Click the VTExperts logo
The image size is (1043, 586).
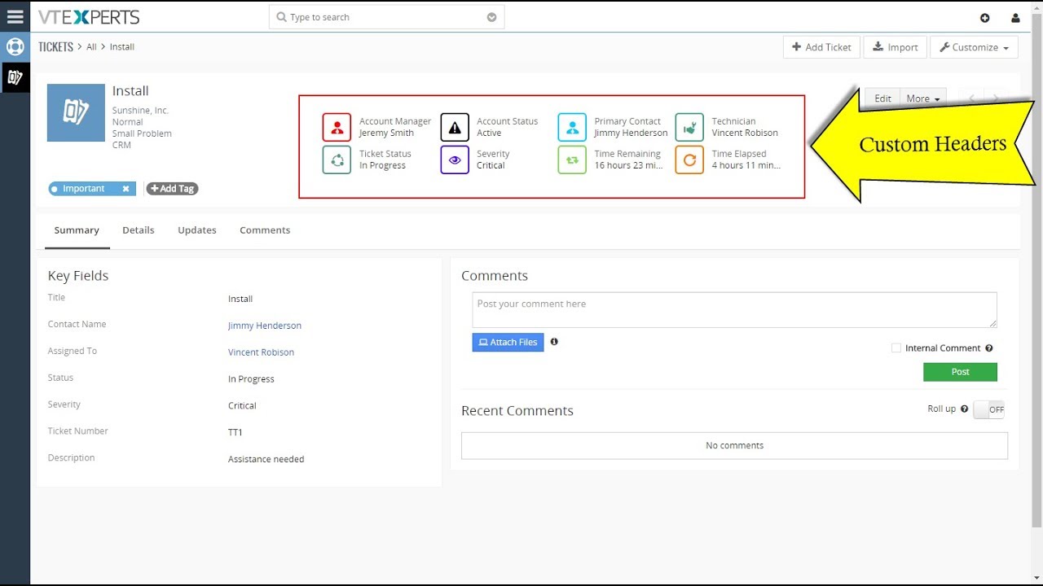tap(89, 17)
